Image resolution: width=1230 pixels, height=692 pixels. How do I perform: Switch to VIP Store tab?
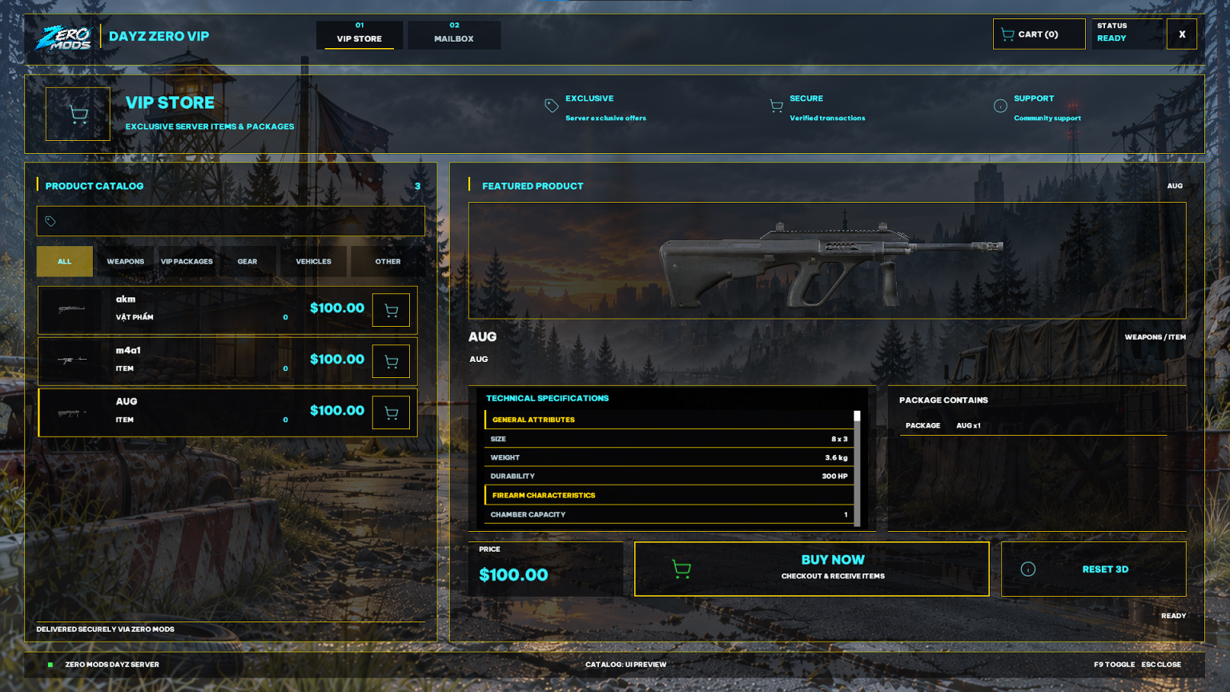coord(359,34)
